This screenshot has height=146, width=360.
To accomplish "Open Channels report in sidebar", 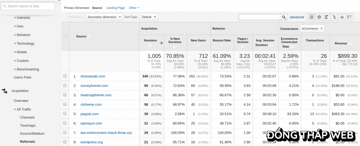I will coord(27,117).
